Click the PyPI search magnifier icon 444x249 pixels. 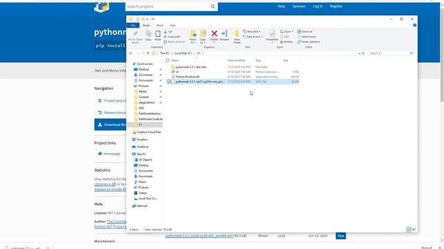tap(213, 6)
